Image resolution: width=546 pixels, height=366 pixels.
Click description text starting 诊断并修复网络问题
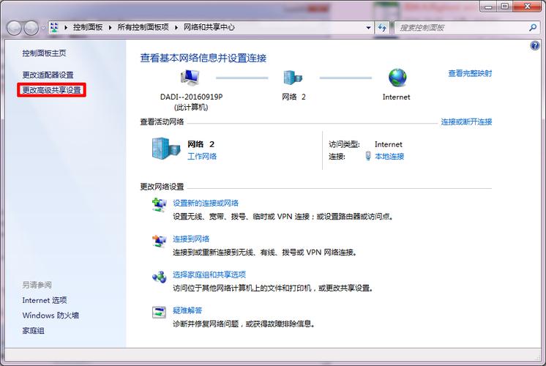(244, 324)
